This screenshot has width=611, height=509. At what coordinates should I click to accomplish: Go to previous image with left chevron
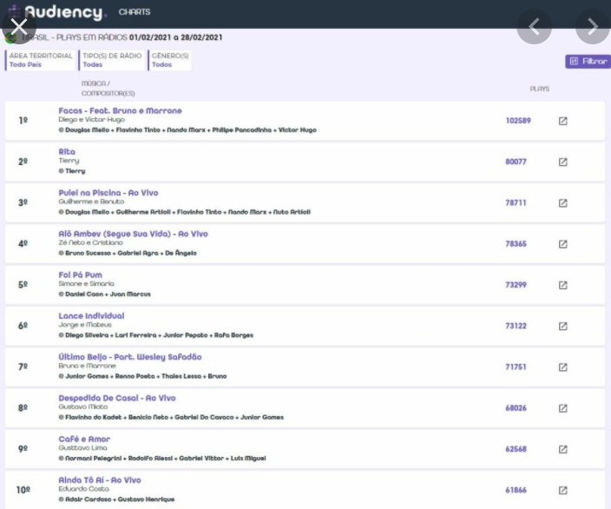(535, 27)
